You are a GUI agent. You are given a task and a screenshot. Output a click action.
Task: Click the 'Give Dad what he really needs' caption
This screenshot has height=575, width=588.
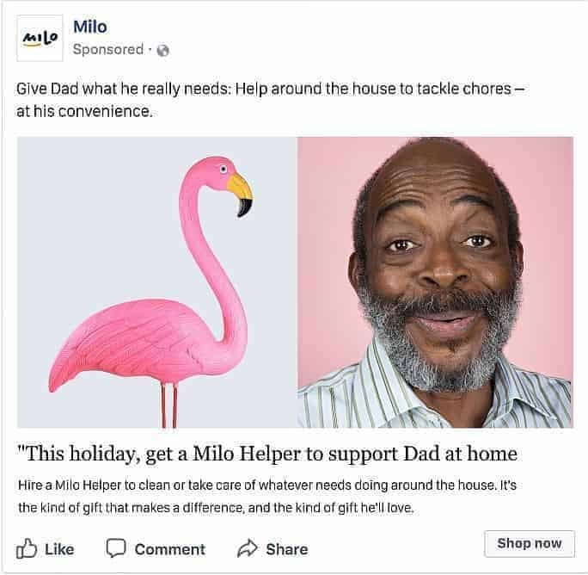tap(269, 89)
